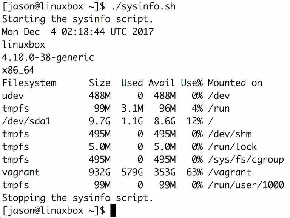Click the "Starting the sysinfo script." line
This screenshot has height=218, width=290.
tap(75, 19)
